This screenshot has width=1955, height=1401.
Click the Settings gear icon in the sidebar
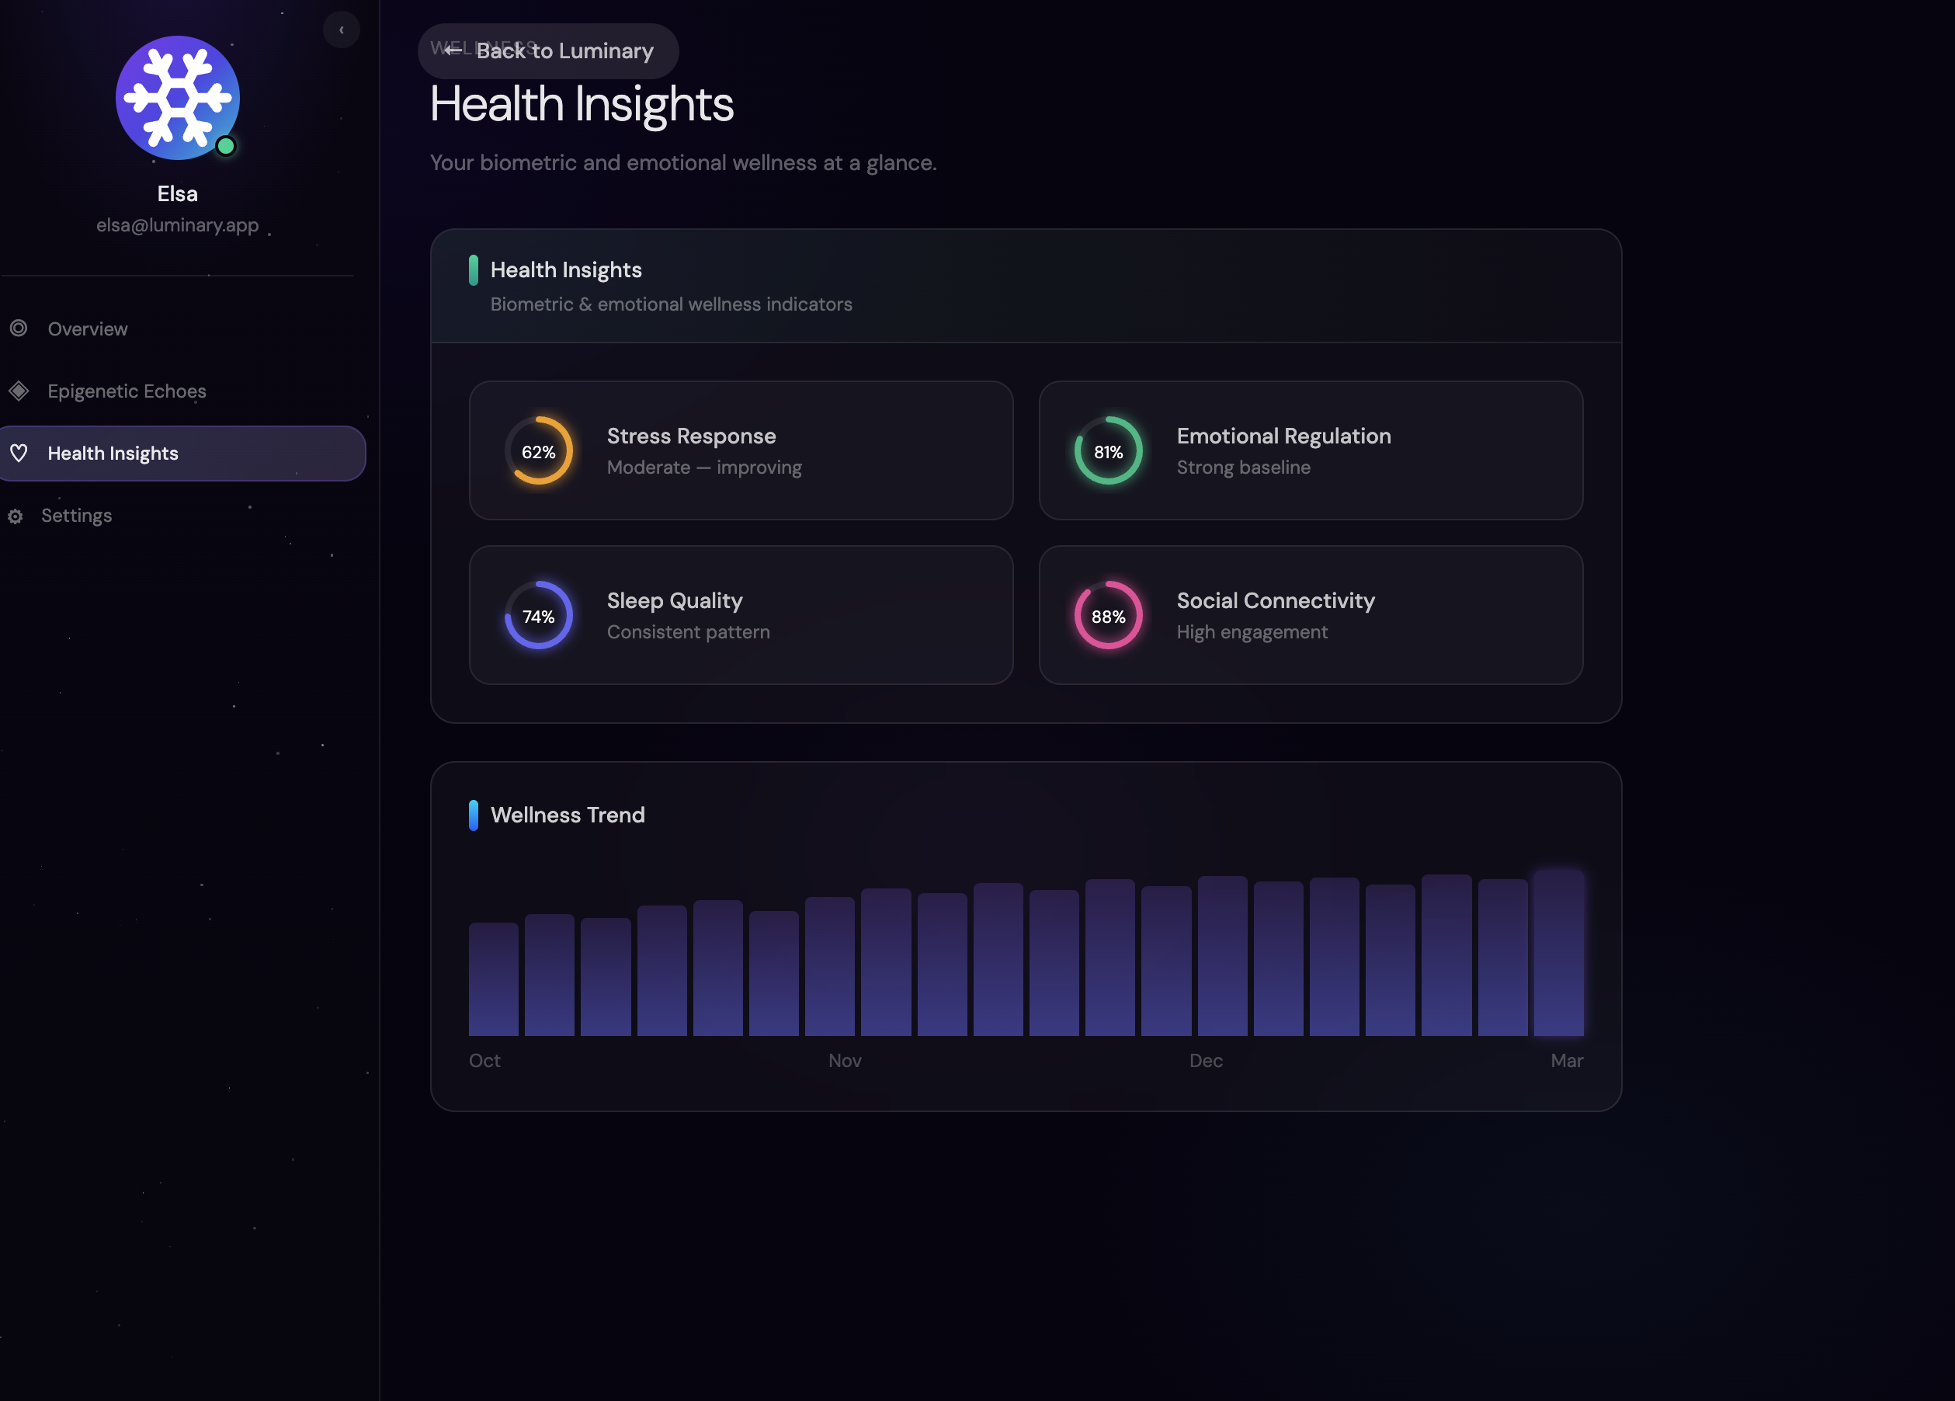point(16,516)
